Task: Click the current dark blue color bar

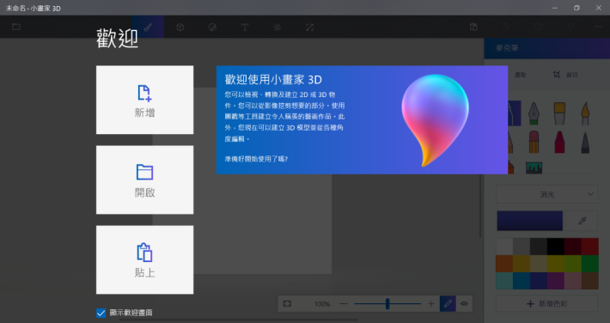Action: 530,221
